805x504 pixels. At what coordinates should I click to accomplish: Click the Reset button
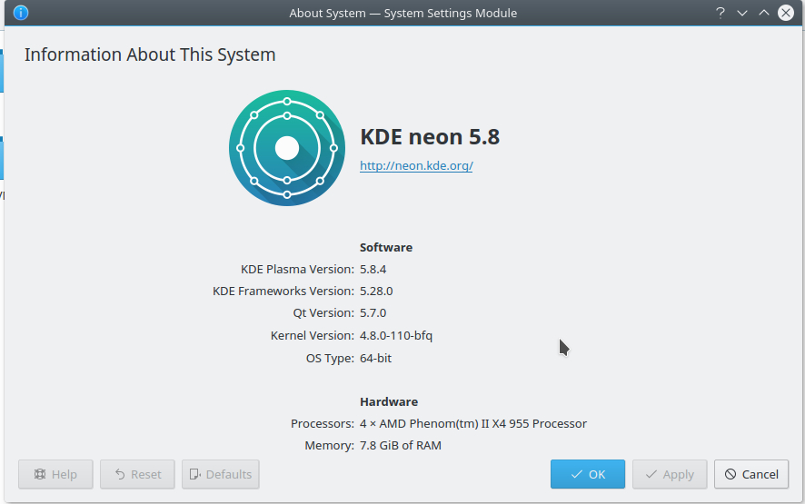(x=137, y=474)
